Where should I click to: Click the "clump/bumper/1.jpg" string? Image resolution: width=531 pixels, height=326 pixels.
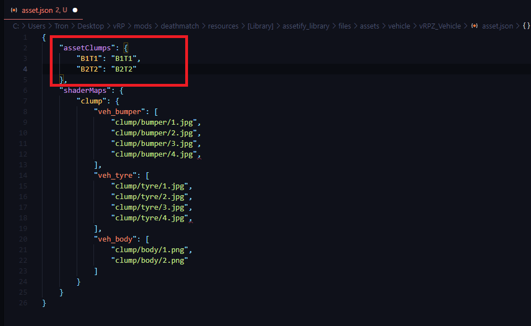154,122
